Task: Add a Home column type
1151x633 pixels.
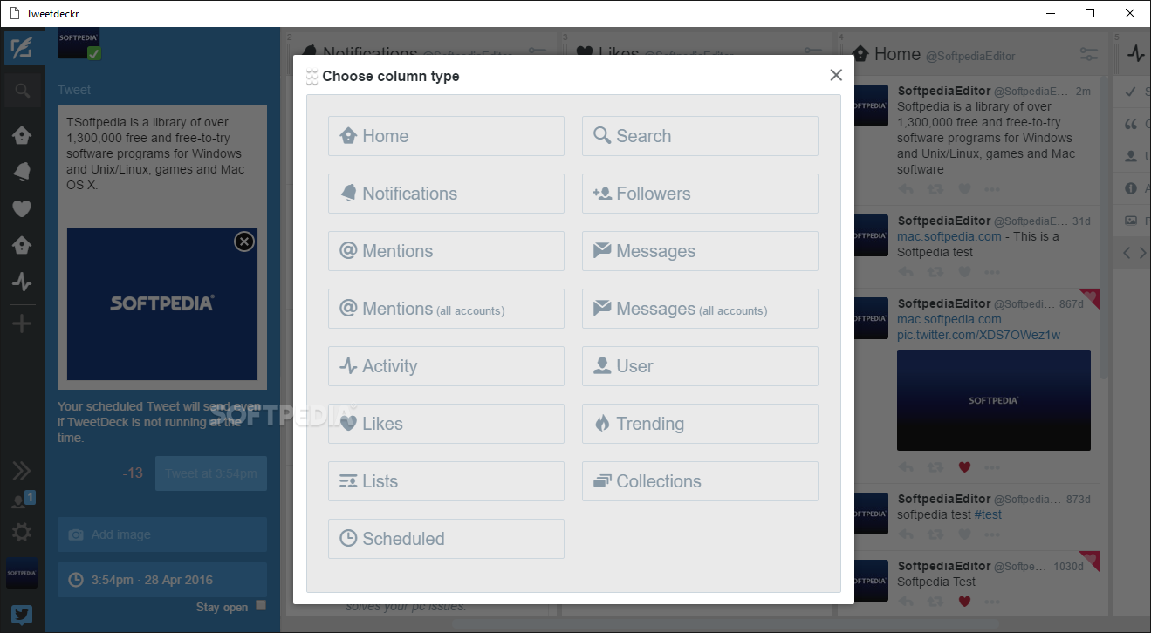Action: point(446,136)
